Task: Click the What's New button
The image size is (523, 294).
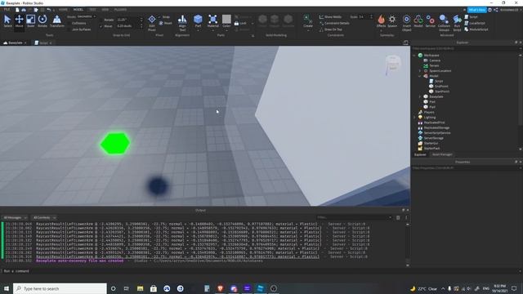Action: pos(477,10)
